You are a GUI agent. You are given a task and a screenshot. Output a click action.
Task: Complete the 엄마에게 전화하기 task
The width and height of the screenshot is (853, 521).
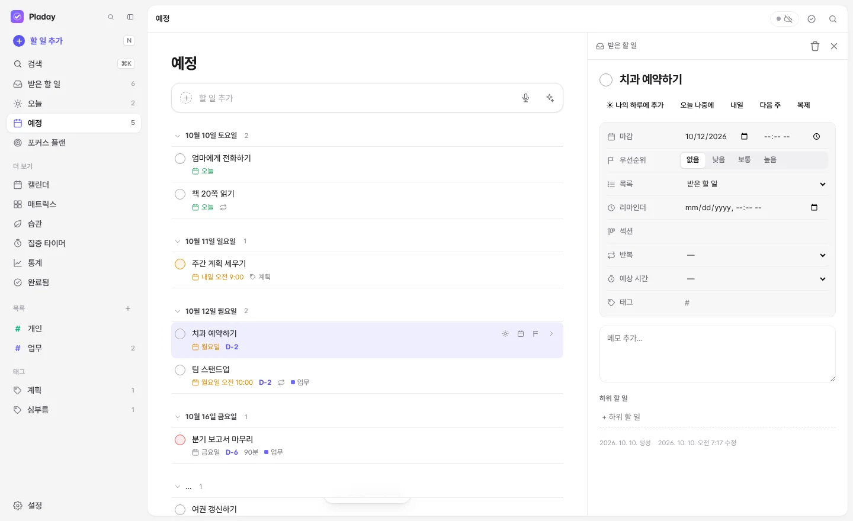tap(180, 159)
